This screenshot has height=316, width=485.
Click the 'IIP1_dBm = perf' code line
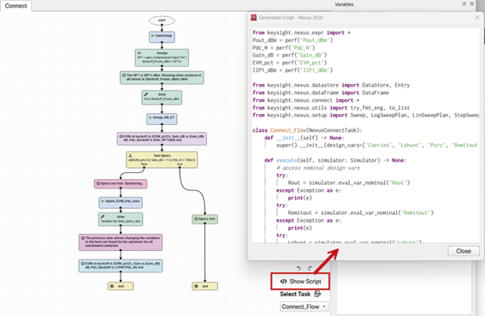(293, 70)
